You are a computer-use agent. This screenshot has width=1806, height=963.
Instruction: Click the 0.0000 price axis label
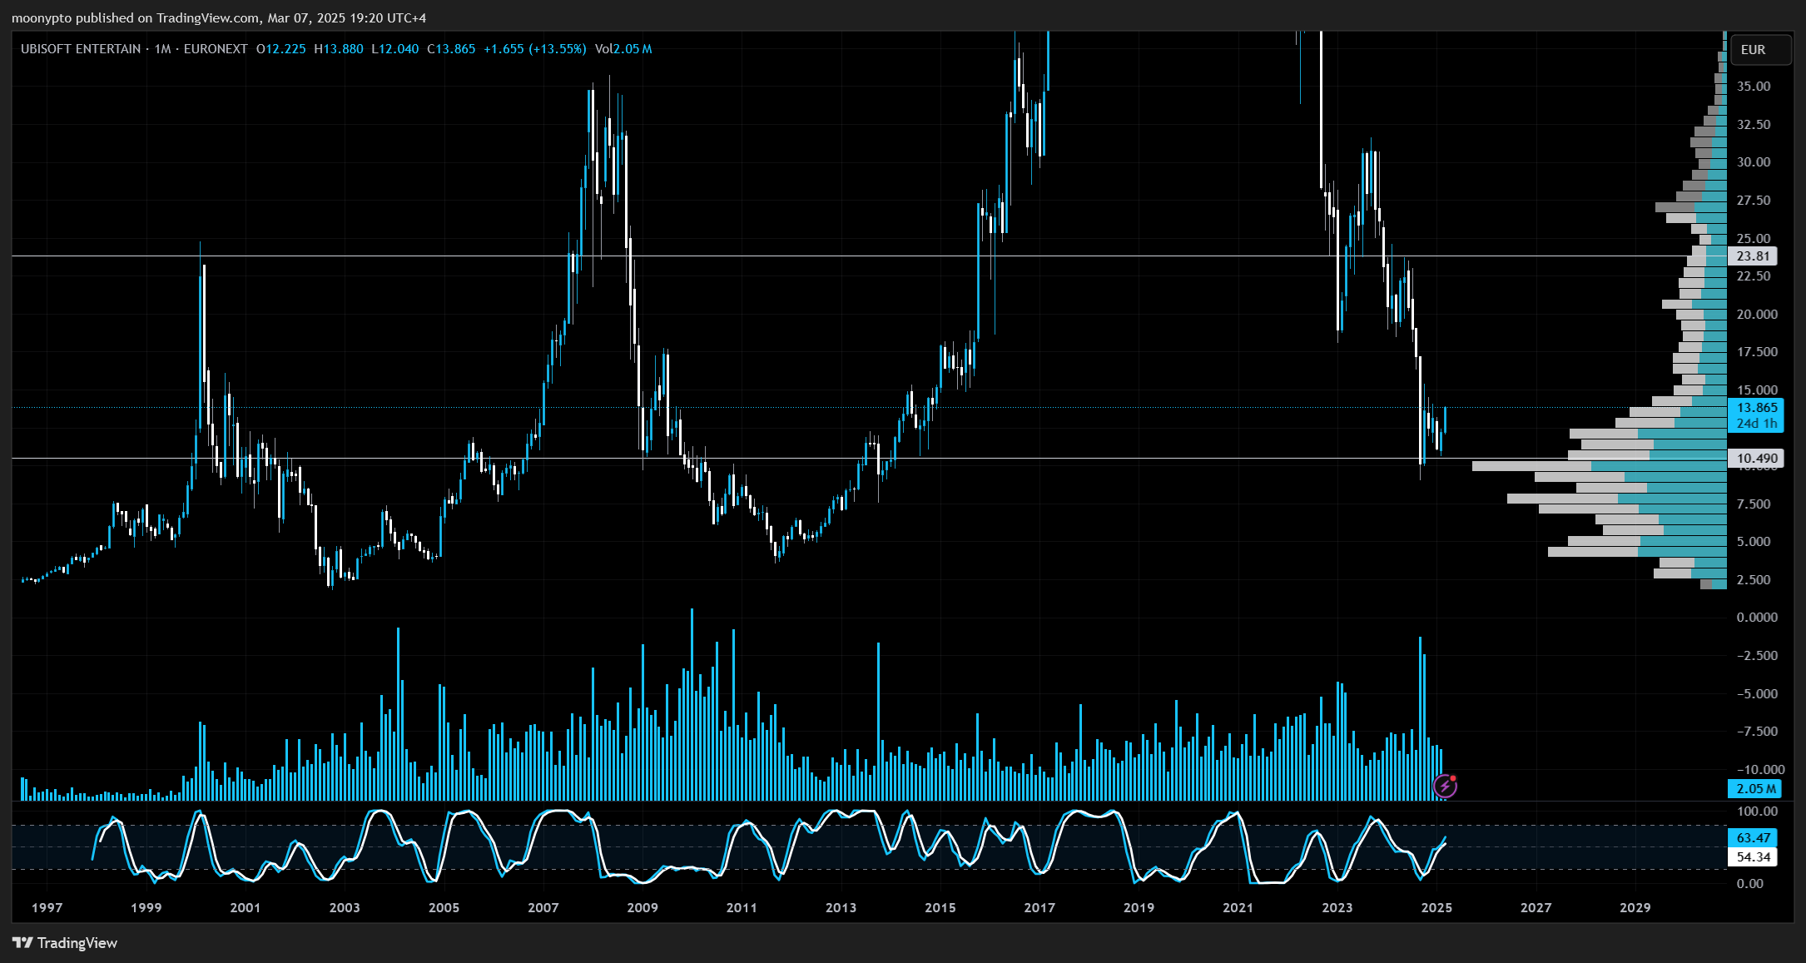pyautogui.click(x=1757, y=618)
